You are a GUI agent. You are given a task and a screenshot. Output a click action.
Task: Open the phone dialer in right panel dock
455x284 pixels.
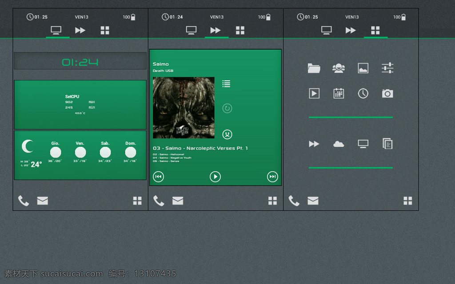point(294,201)
